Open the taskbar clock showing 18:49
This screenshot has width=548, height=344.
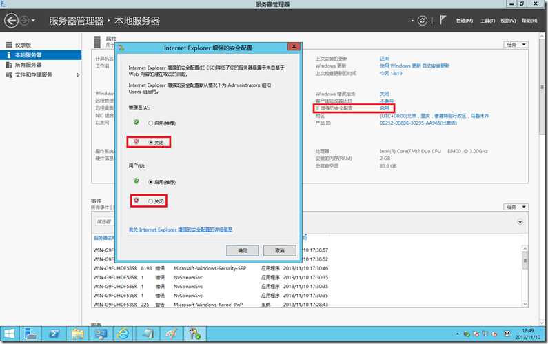[528, 334]
